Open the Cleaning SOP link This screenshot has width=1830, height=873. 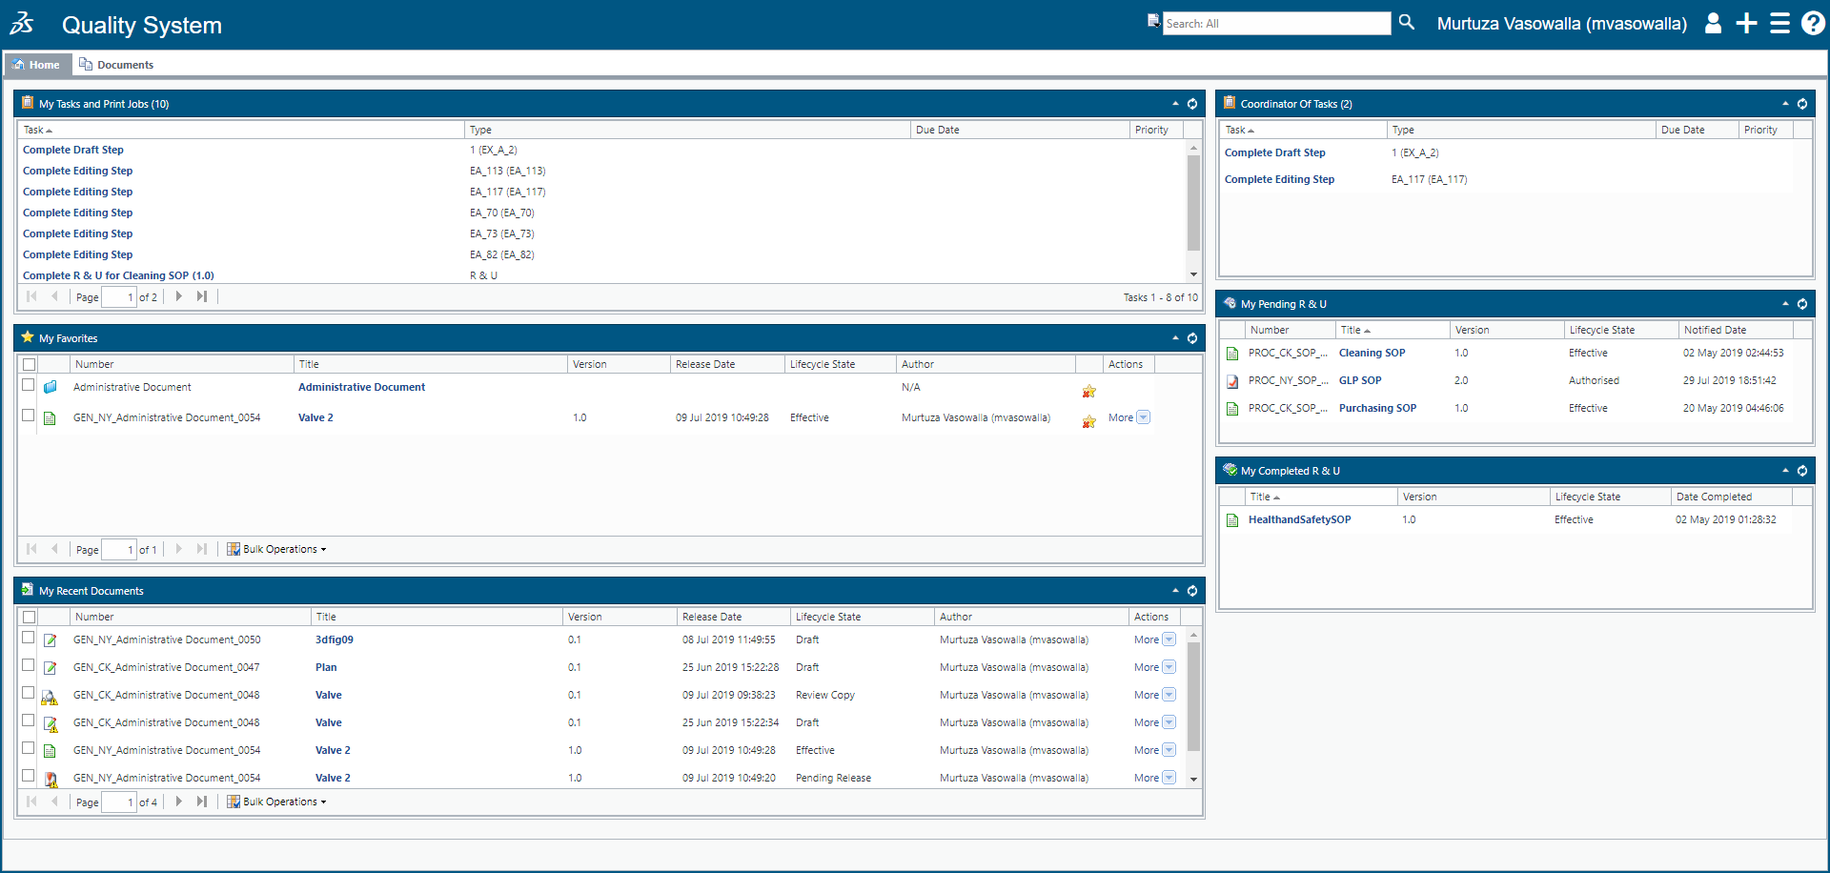click(x=1372, y=353)
